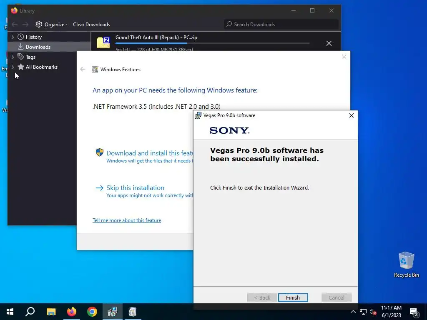The height and width of the screenshot is (320, 427).
Task: Click the Tags label icon
Action: click(x=21, y=57)
